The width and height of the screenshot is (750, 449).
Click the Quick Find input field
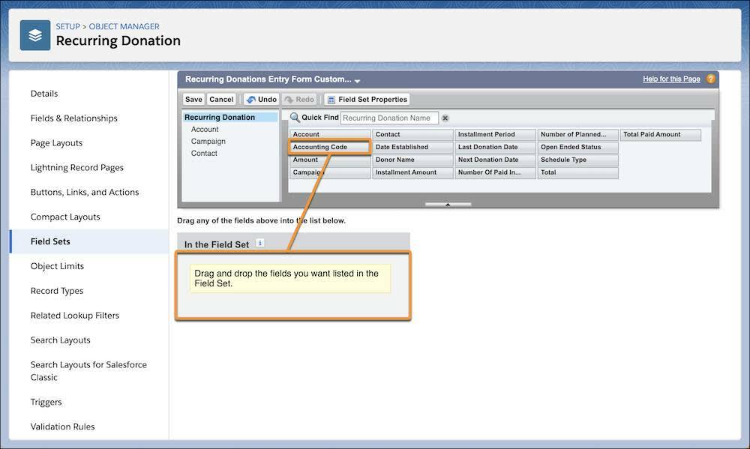[389, 118]
